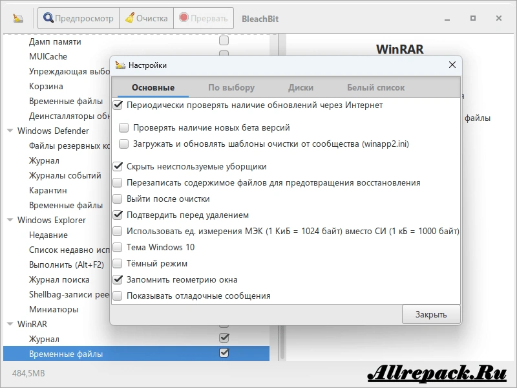The height and width of the screenshot is (388, 517).
Task: Click the 484,5MB status bar text
Action: (x=28, y=374)
